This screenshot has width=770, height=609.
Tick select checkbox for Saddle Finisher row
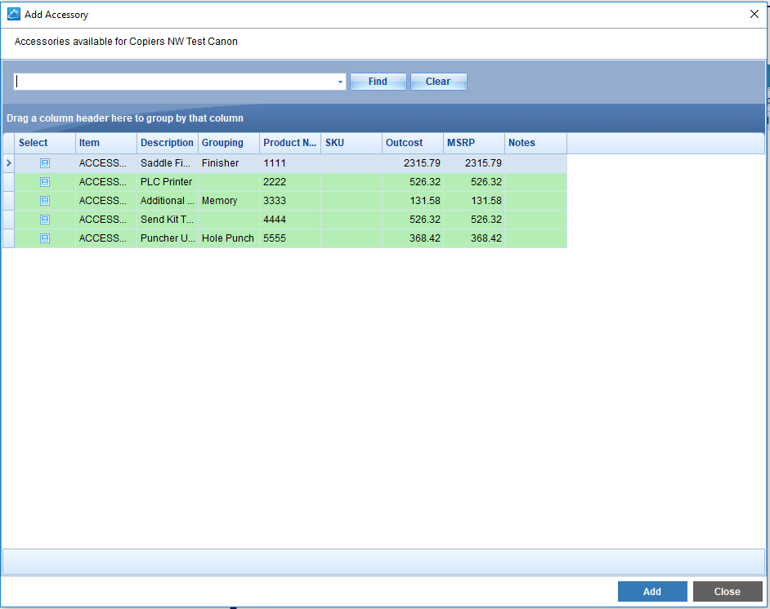[x=45, y=163]
